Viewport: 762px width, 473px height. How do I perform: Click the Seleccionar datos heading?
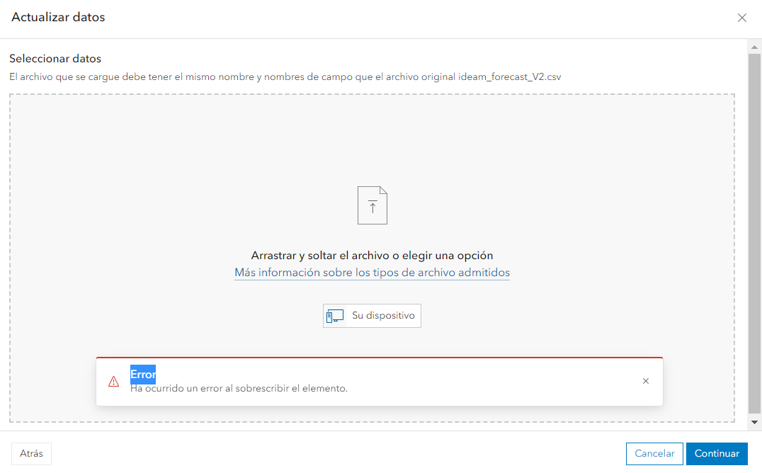[x=55, y=59]
